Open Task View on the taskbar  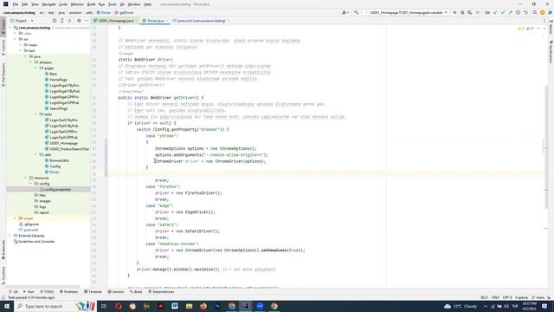[104, 306]
